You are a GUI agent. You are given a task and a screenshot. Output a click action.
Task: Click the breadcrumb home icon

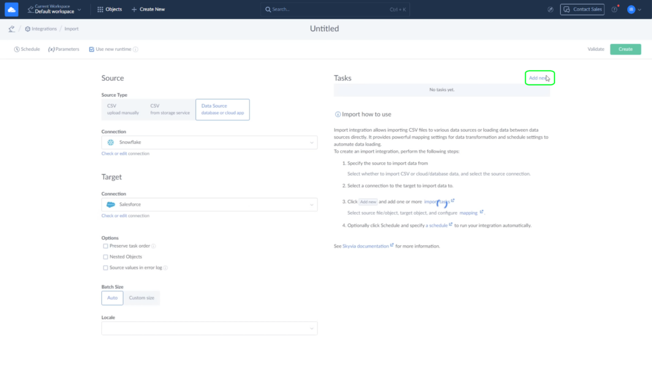pos(11,29)
